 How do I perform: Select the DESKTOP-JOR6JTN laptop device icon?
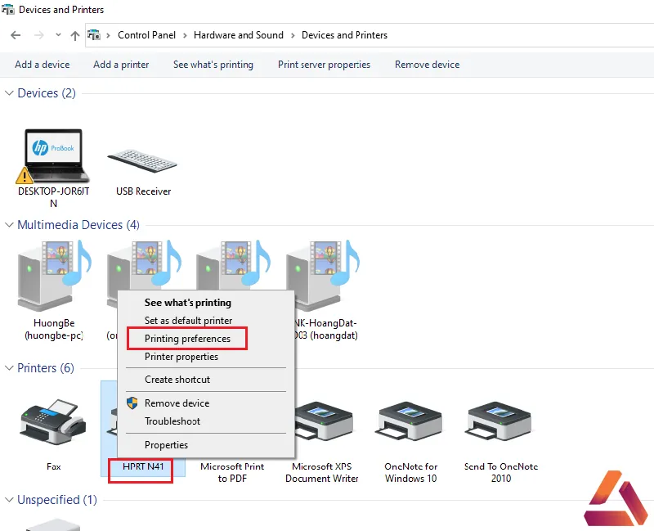(x=53, y=156)
